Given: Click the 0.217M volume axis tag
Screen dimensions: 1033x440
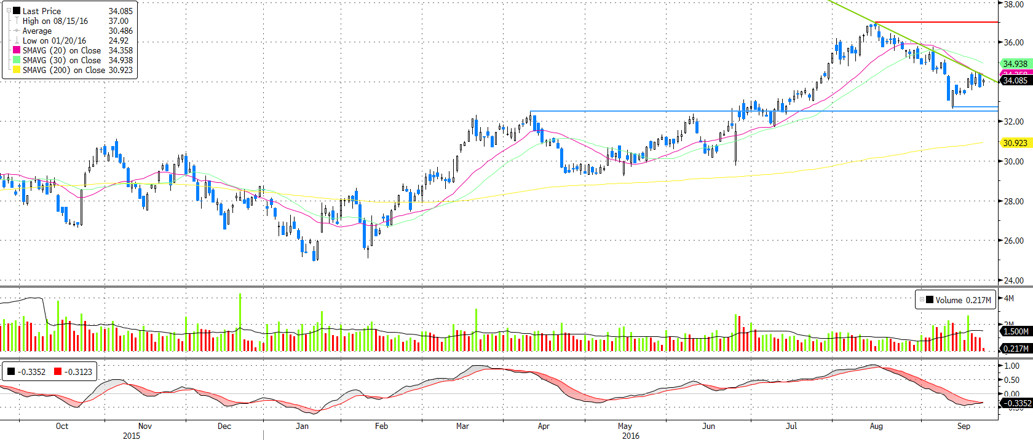Looking at the screenshot, I should click(1016, 349).
